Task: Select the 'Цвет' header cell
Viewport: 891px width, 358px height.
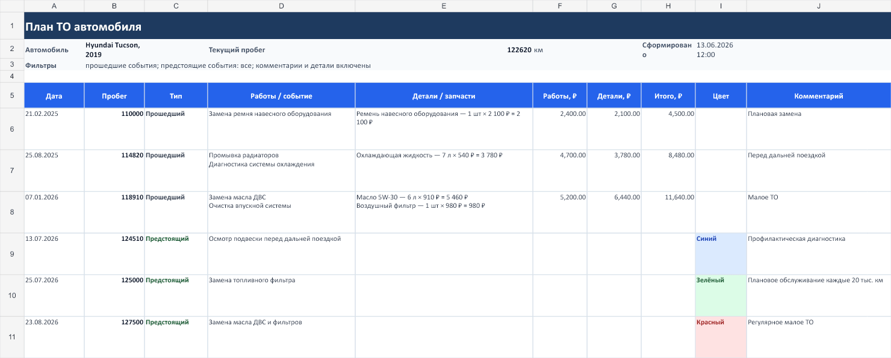Action: (721, 96)
